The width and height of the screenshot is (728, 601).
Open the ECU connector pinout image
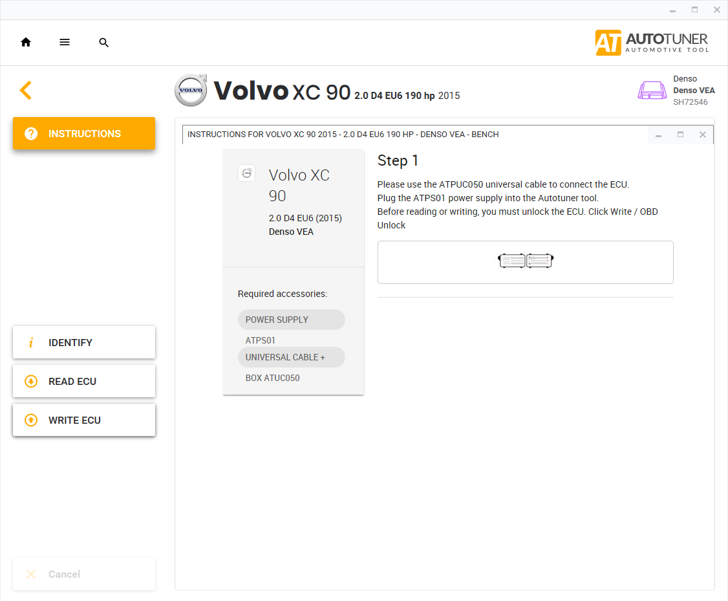[x=525, y=262]
